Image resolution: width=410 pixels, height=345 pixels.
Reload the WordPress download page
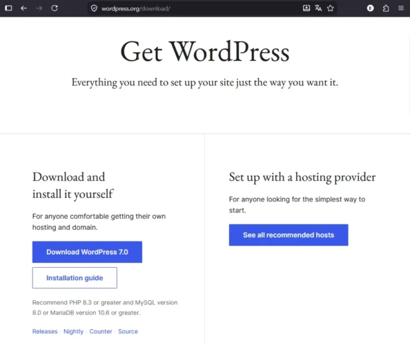(55, 8)
